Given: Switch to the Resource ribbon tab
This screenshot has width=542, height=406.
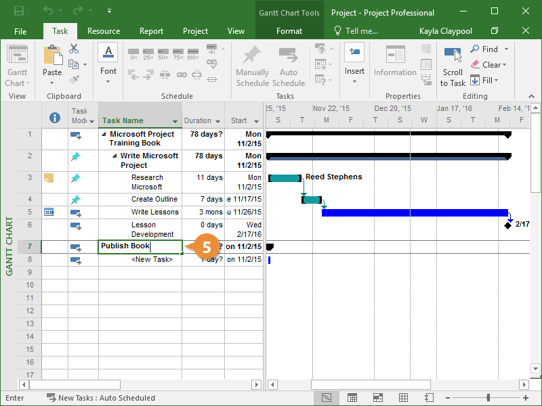Looking at the screenshot, I should click(104, 31).
